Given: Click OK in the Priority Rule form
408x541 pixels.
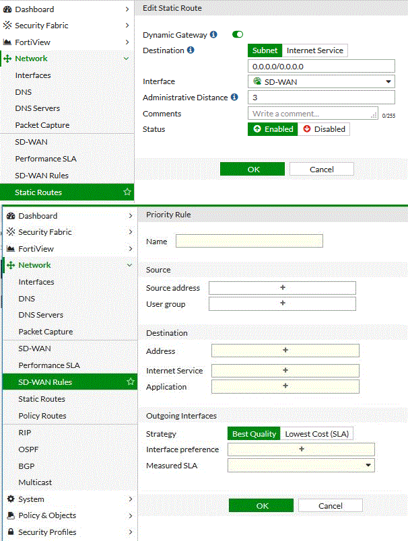Looking at the screenshot, I should coord(261,505).
